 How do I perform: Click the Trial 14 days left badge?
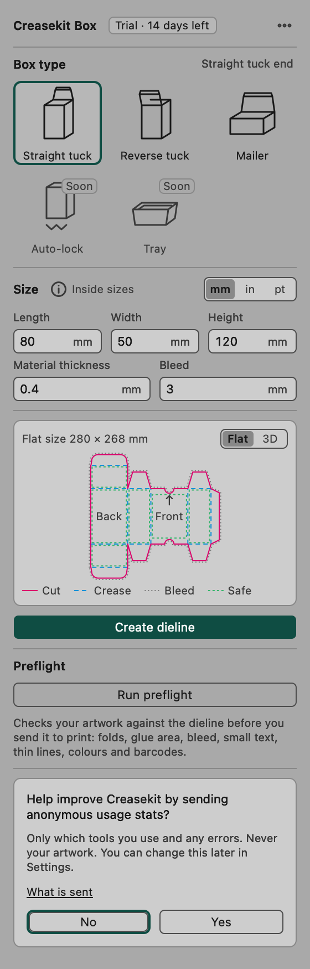163,25
